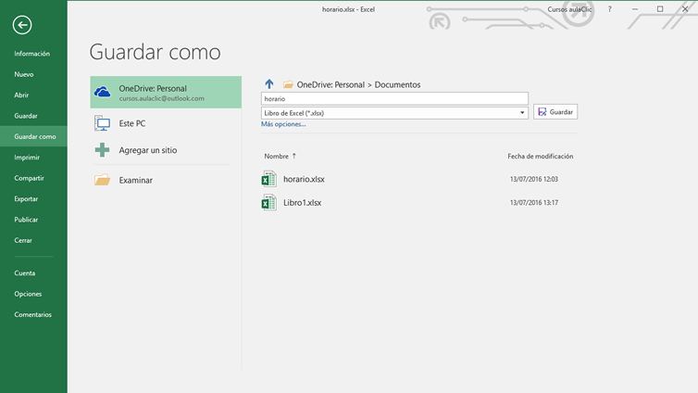Go up one folder level arrow

coord(269,83)
